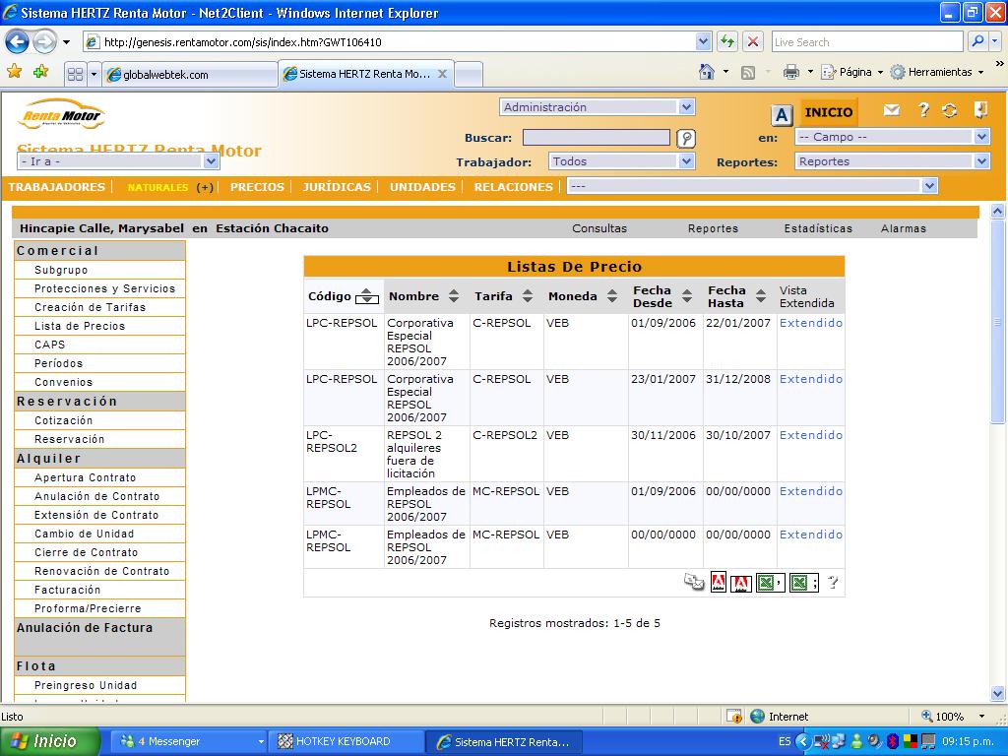The image size is (1008, 756).
Task: Open Favorites Center star icon
Action: (x=14, y=71)
